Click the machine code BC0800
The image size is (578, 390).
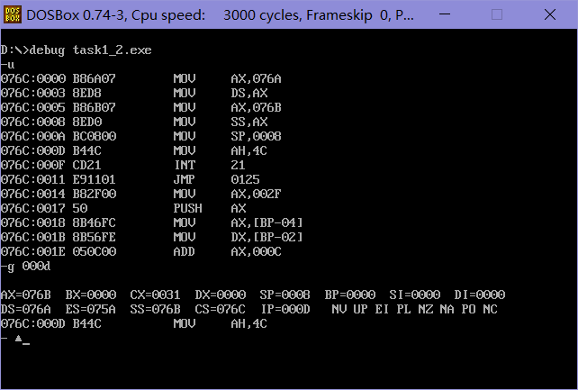[94, 136]
